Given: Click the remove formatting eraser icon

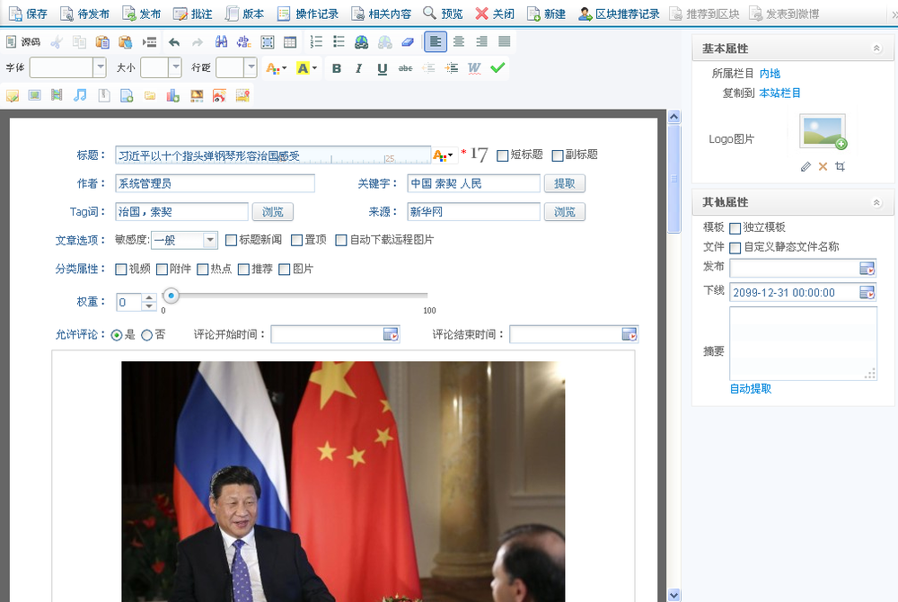Looking at the screenshot, I should click(407, 41).
